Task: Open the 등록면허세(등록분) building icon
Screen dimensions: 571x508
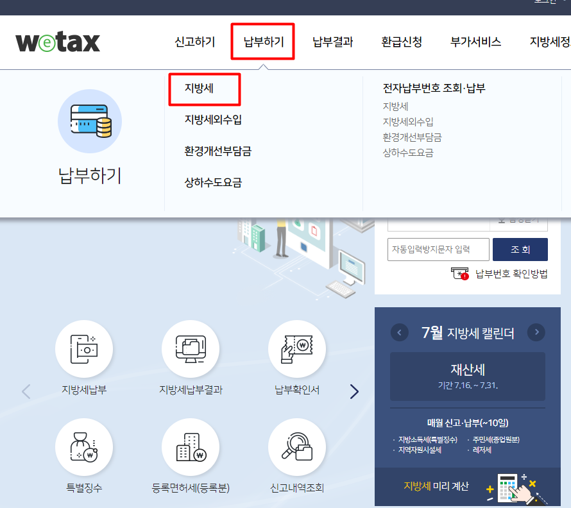Action: [191, 446]
